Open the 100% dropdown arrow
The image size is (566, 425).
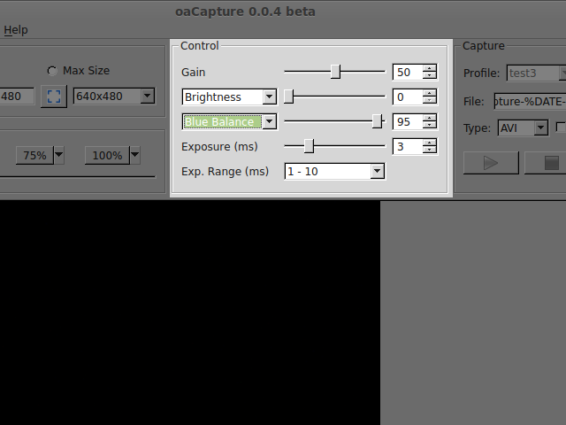(135, 156)
